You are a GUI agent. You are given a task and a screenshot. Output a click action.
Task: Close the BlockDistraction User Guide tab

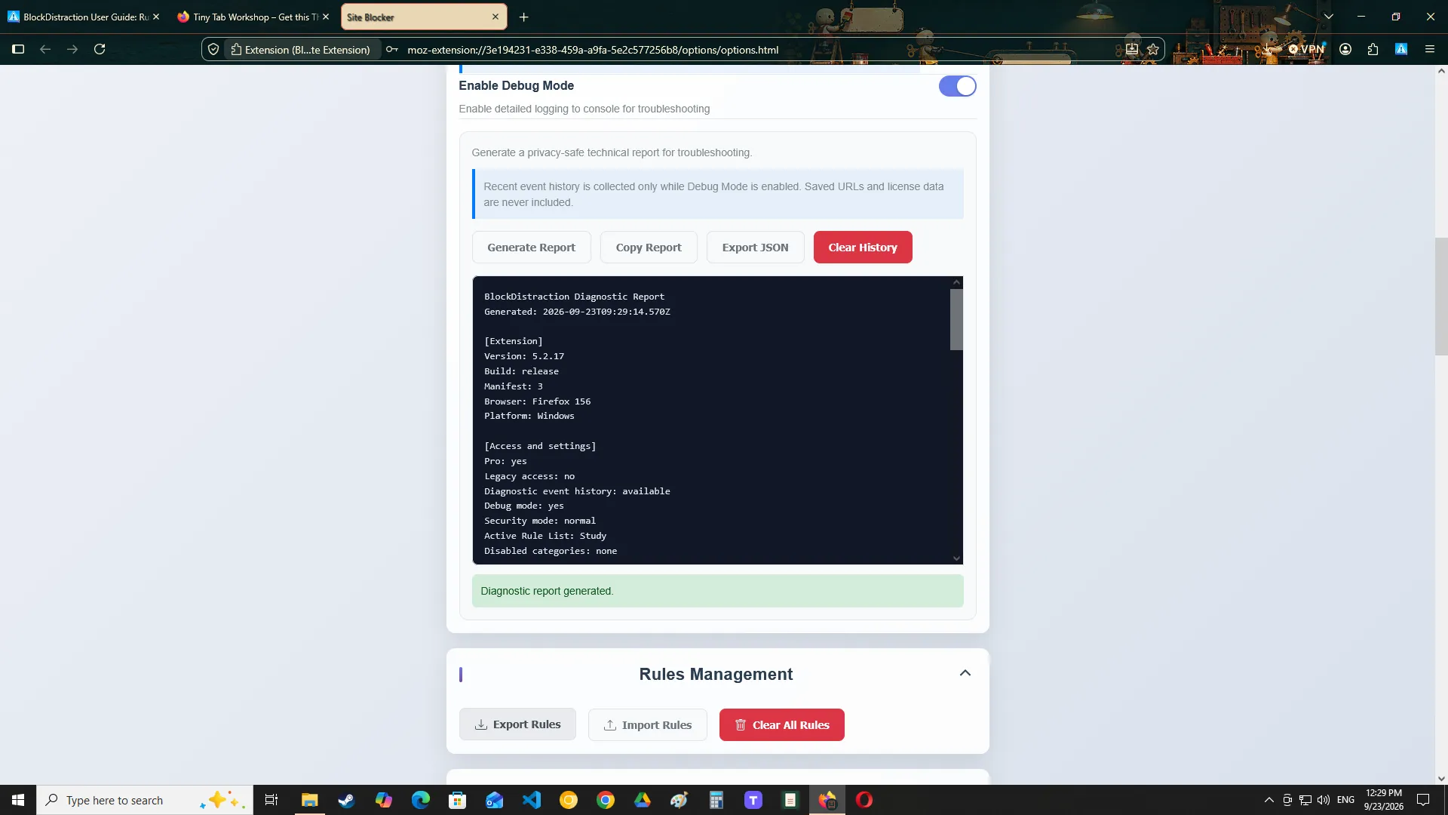click(x=156, y=17)
